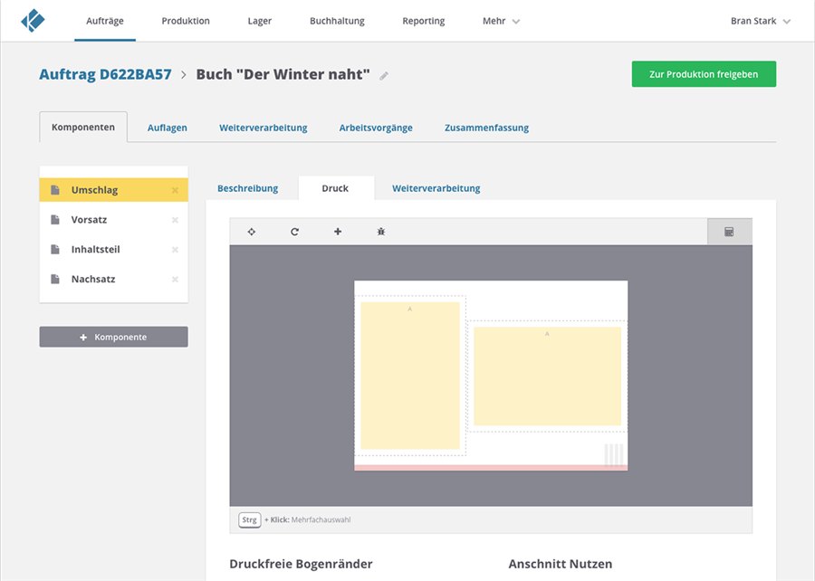Click the document icon next to Vorsatz
This screenshot has height=581, width=815.
point(55,220)
